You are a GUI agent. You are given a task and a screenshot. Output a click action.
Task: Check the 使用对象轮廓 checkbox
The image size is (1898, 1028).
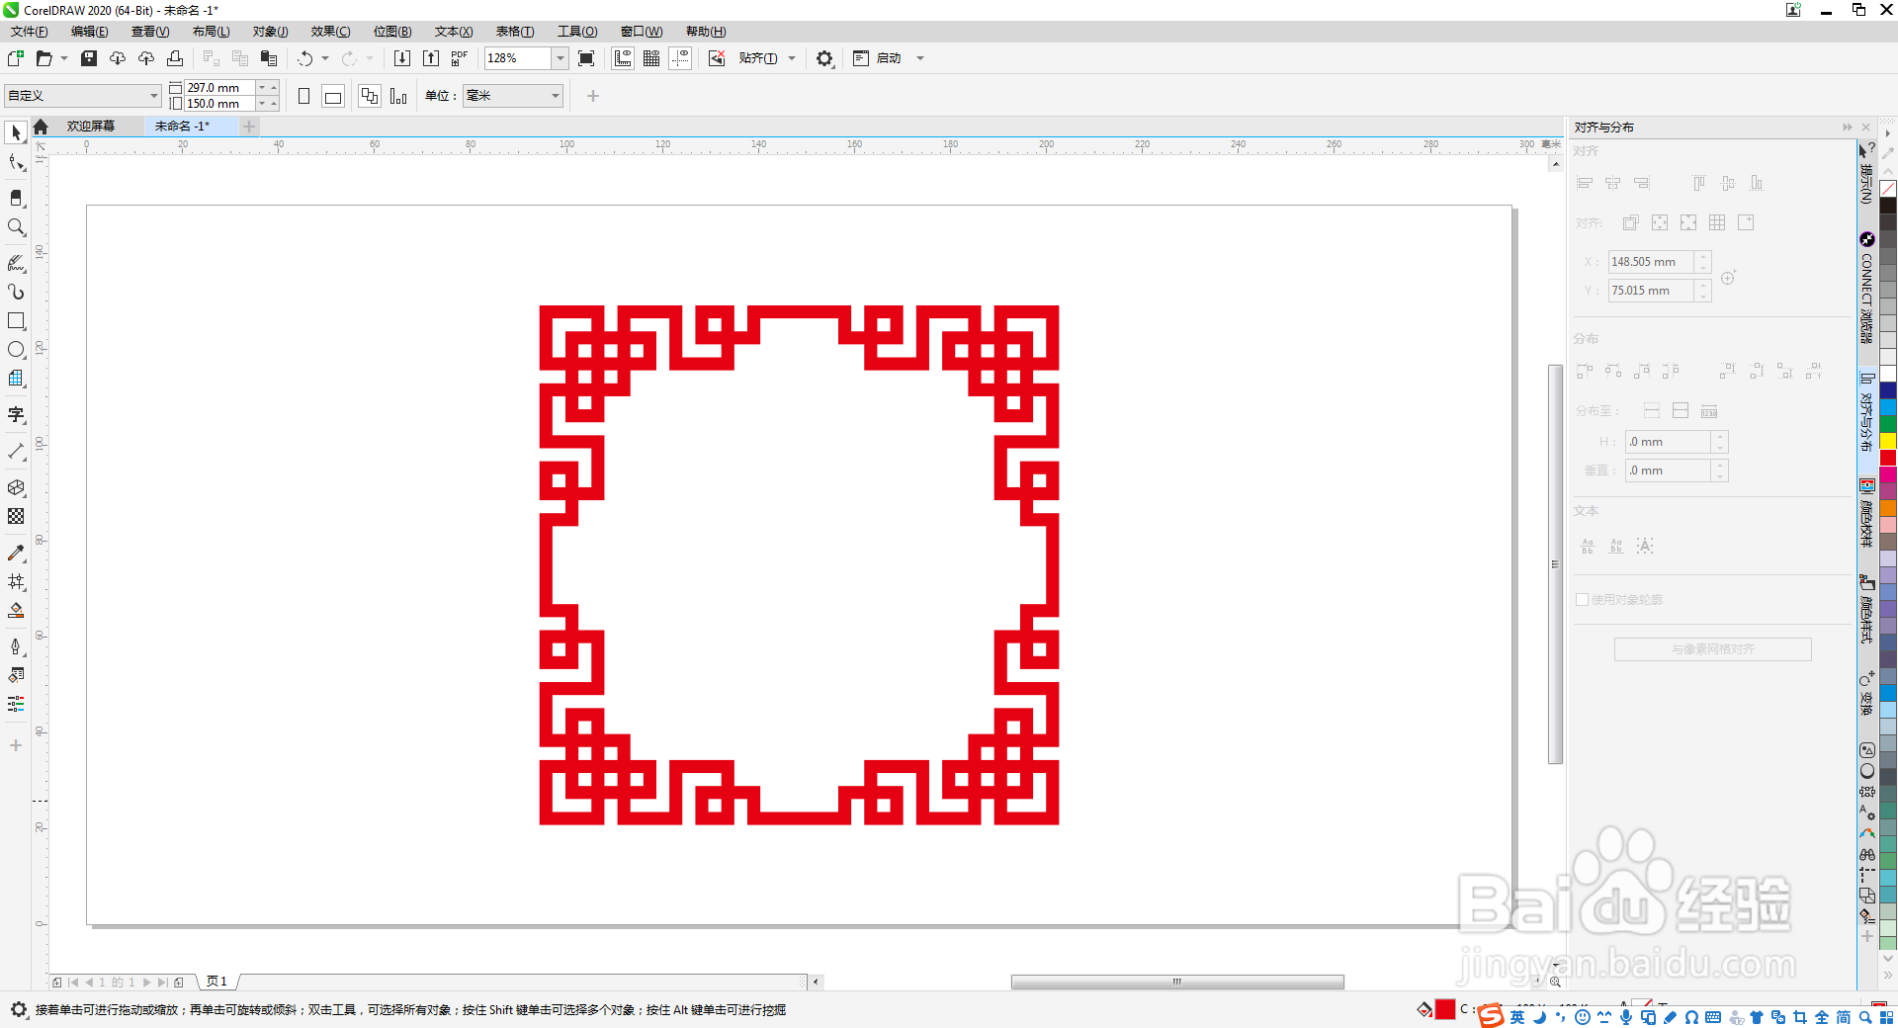[x=1582, y=599]
